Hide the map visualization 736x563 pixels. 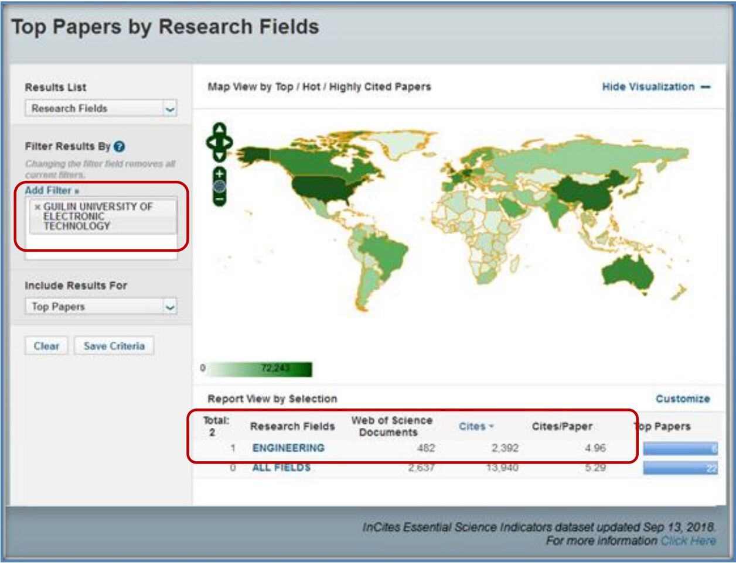click(x=656, y=87)
